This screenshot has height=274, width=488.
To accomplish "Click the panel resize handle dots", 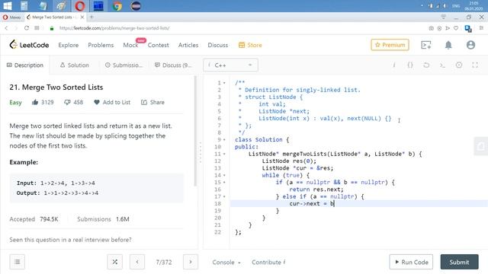I will (x=201, y=152).
